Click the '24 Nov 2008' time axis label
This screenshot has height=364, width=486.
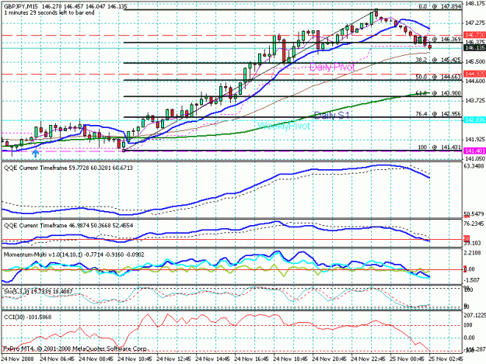[x=17, y=359]
